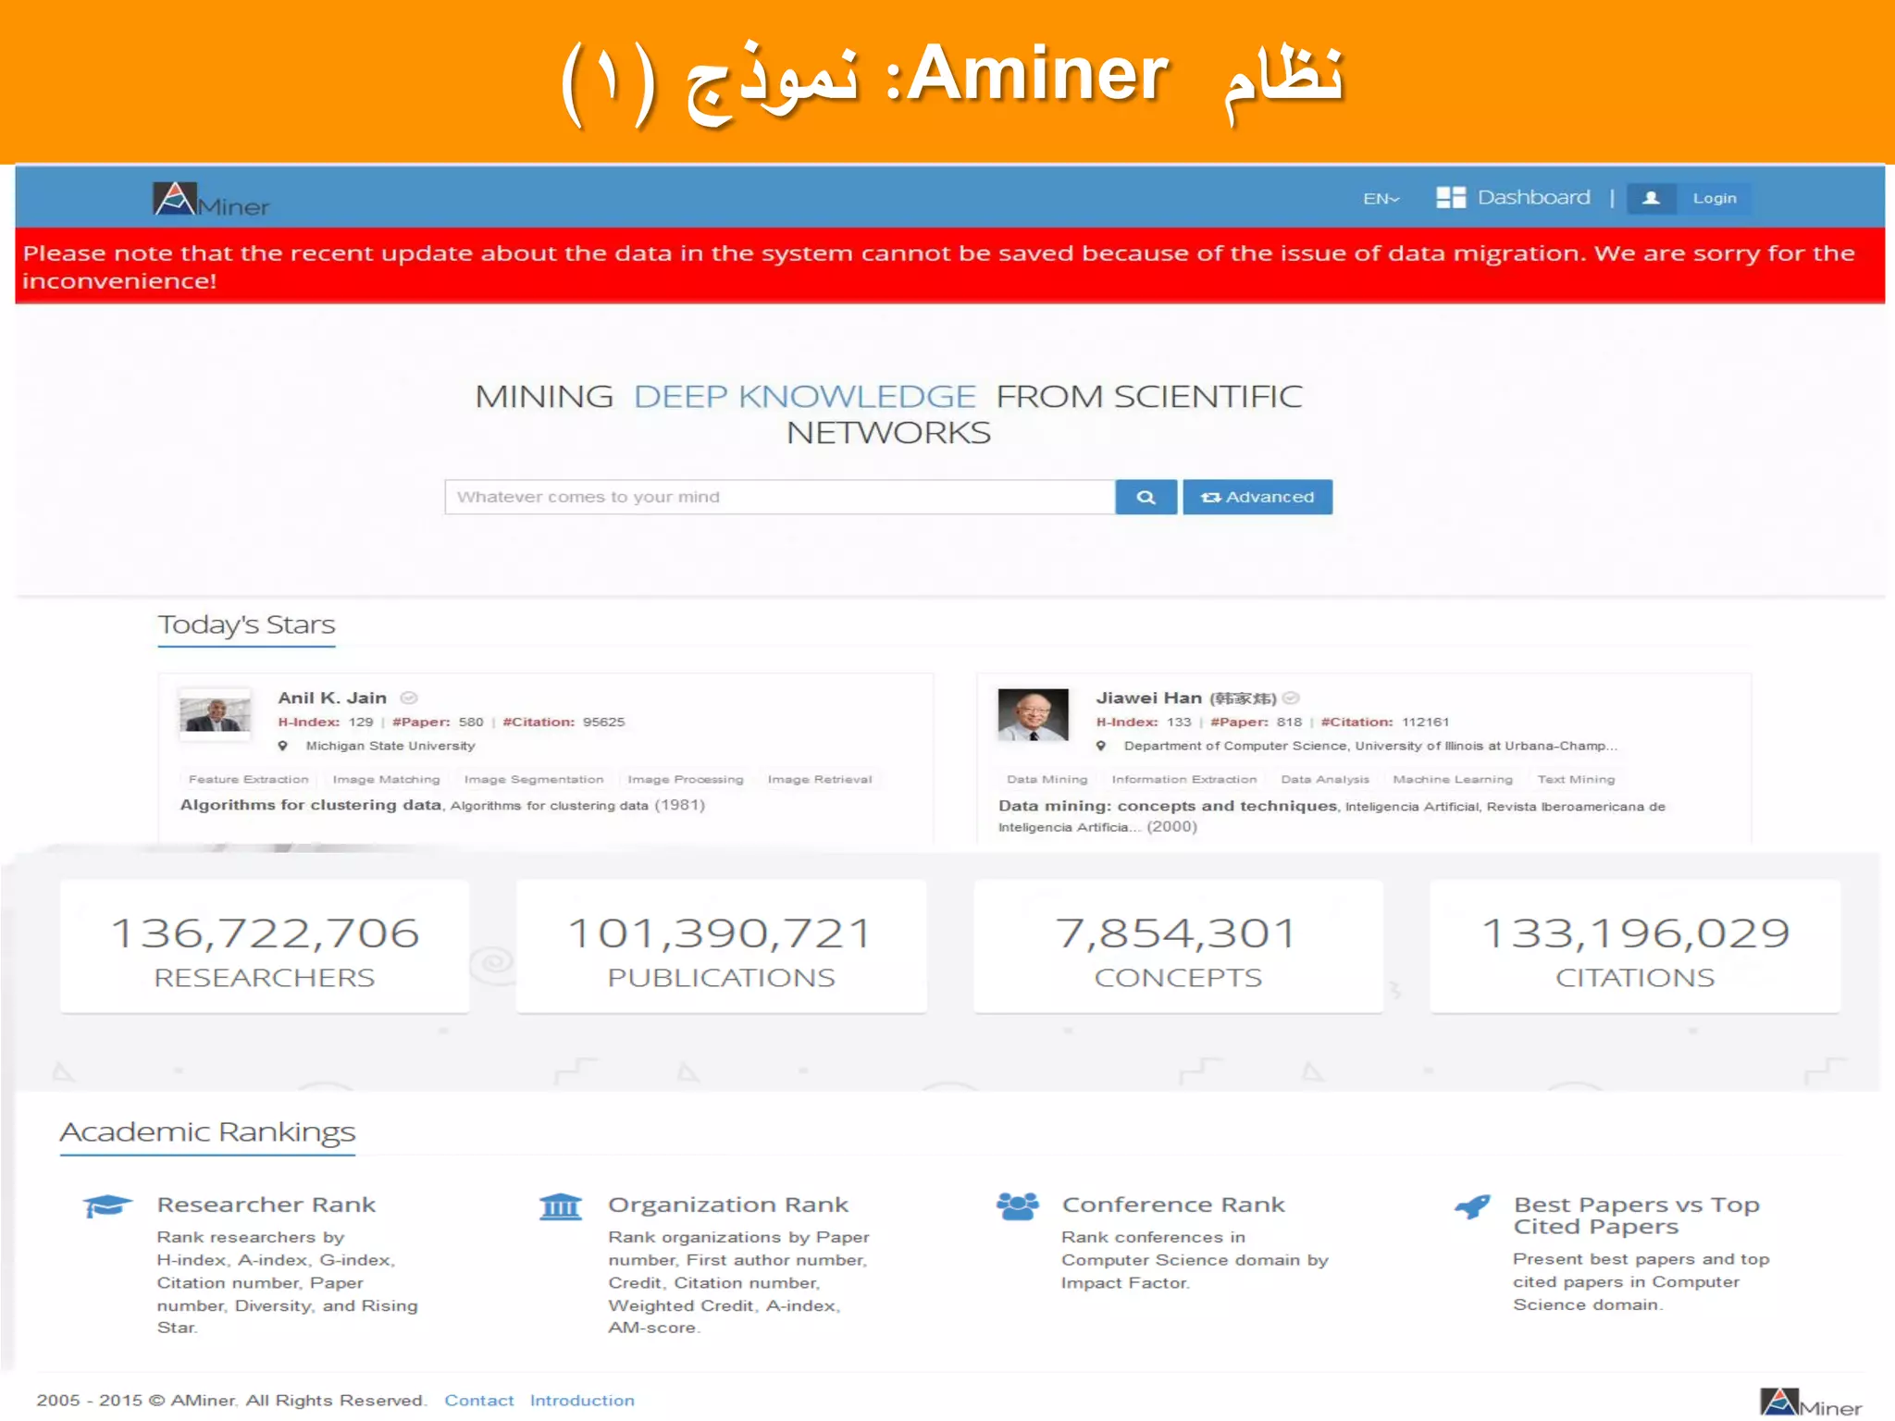Open the Contact footer link

(478, 1400)
